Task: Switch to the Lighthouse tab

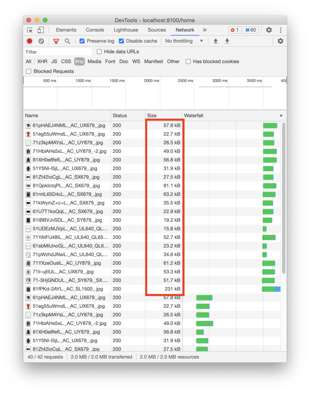Action: point(126,30)
